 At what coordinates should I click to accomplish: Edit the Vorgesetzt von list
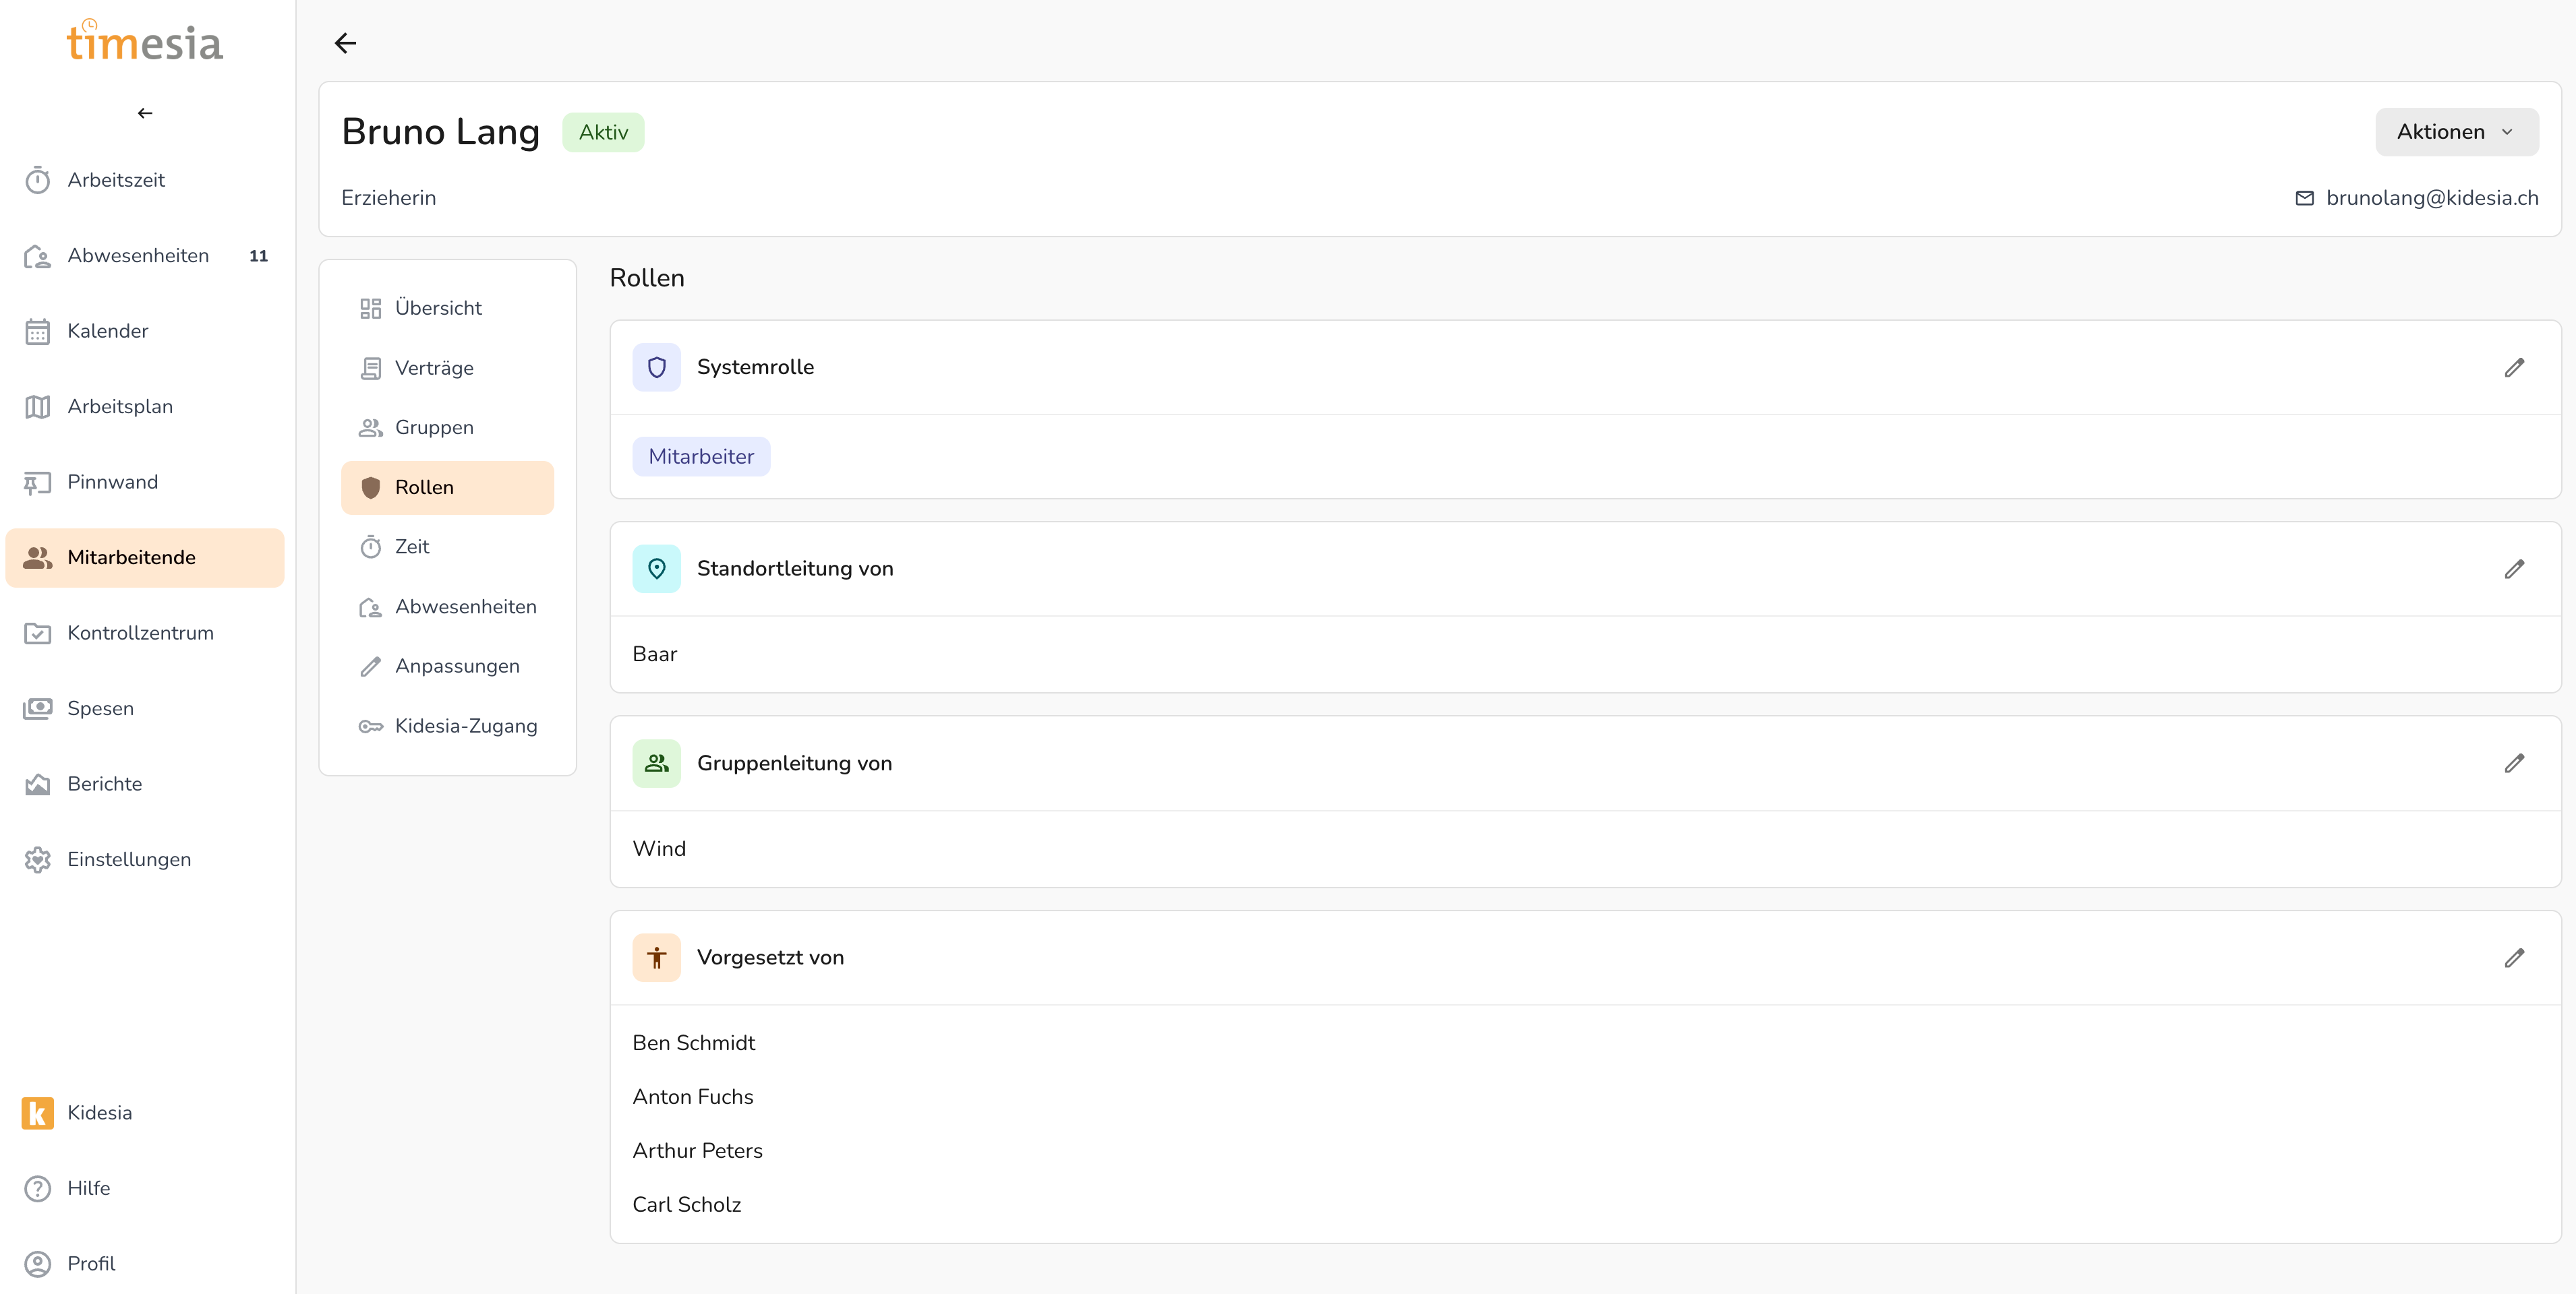(2513, 957)
